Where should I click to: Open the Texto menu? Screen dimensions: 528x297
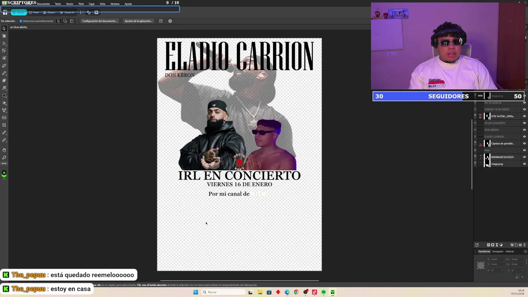pos(58,4)
